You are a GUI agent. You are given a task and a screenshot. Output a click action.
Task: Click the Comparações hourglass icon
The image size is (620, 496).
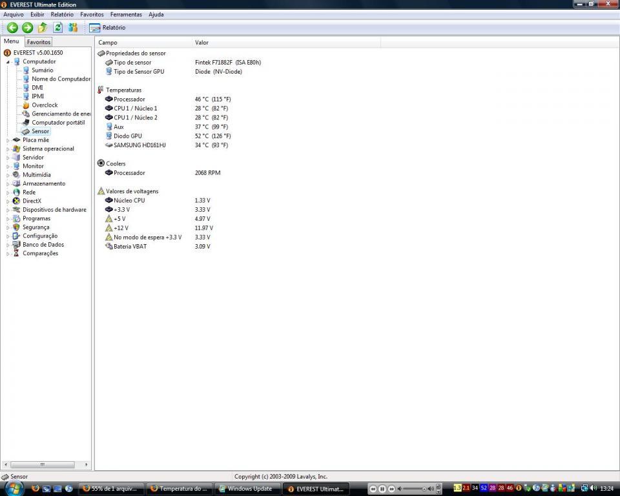pyautogui.click(x=16, y=253)
